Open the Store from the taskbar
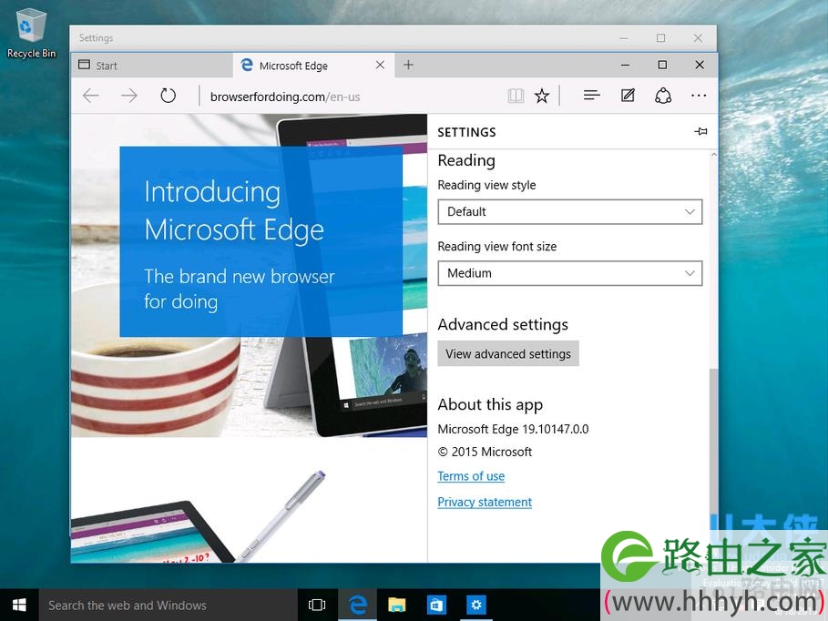Image resolution: width=828 pixels, height=621 pixels. 436,606
